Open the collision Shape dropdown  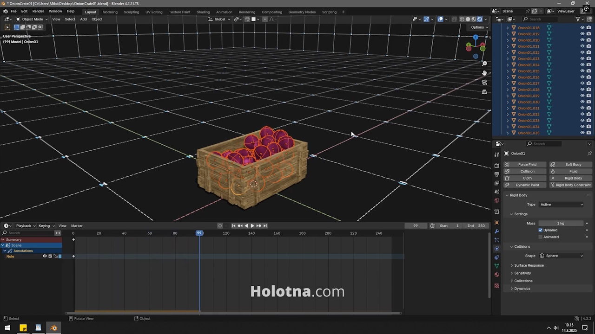tap(561, 256)
